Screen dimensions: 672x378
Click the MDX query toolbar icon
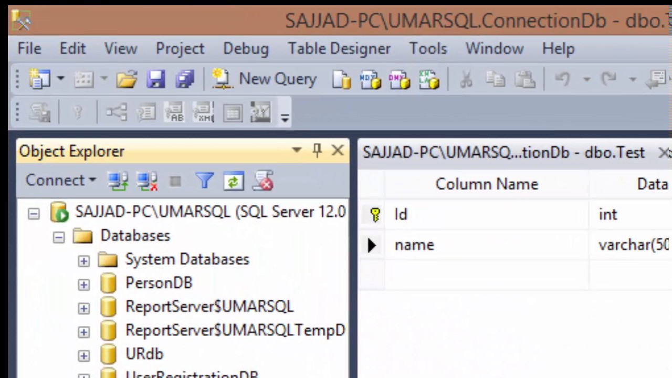(x=371, y=80)
